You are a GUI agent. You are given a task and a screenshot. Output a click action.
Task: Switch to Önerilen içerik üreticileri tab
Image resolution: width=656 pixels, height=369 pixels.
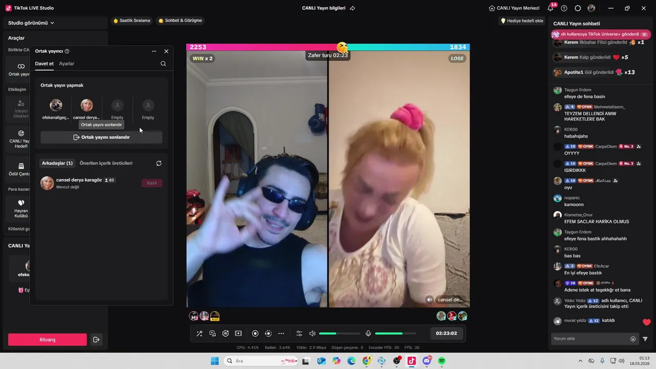tap(106, 163)
